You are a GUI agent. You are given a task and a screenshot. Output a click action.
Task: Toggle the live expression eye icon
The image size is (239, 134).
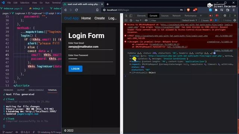click(146, 20)
